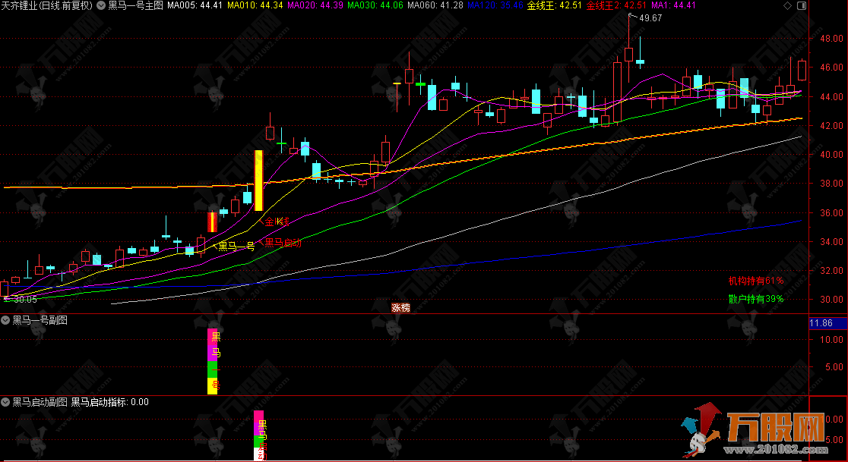Screen dimensions: 848x462
Task: Click the 涨榜 marker badge
Action: click(400, 307)
